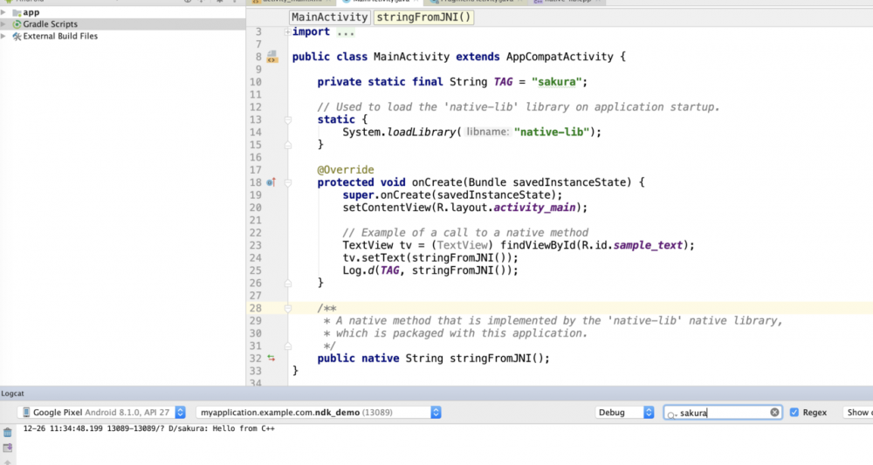Expand the app tree node

coord(4,12)
